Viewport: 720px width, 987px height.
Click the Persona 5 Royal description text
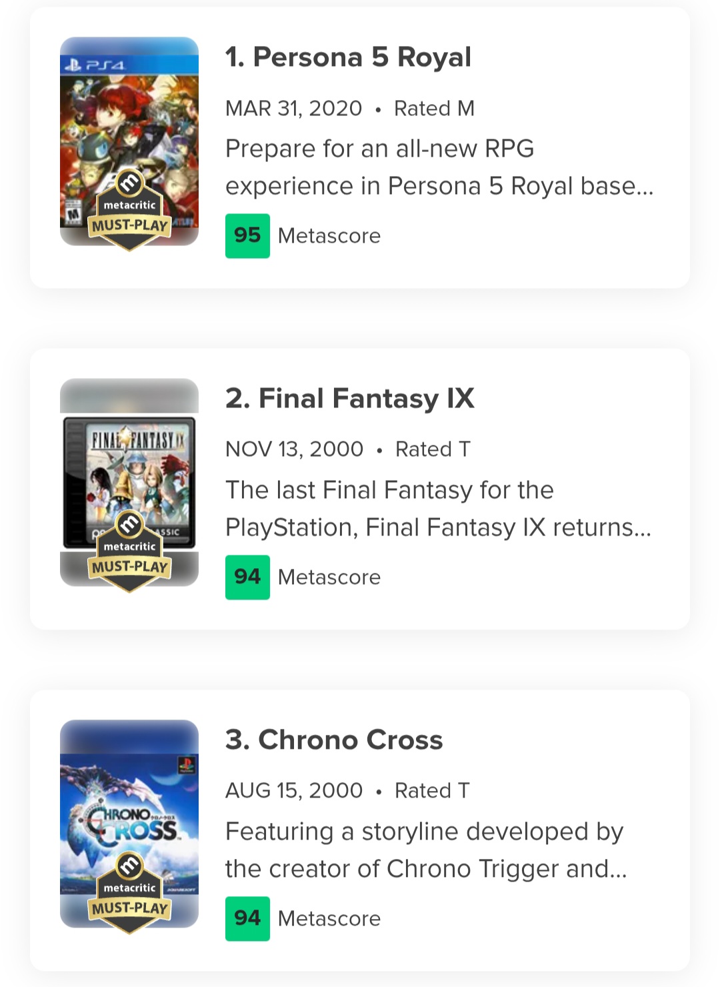(439, 167)
